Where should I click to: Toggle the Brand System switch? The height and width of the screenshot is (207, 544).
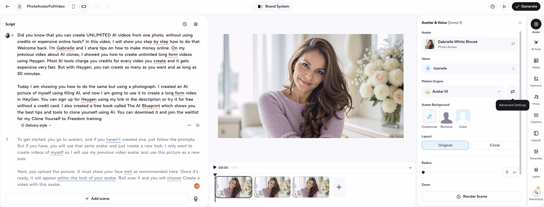pyautogui.click(x=260, y=7)
